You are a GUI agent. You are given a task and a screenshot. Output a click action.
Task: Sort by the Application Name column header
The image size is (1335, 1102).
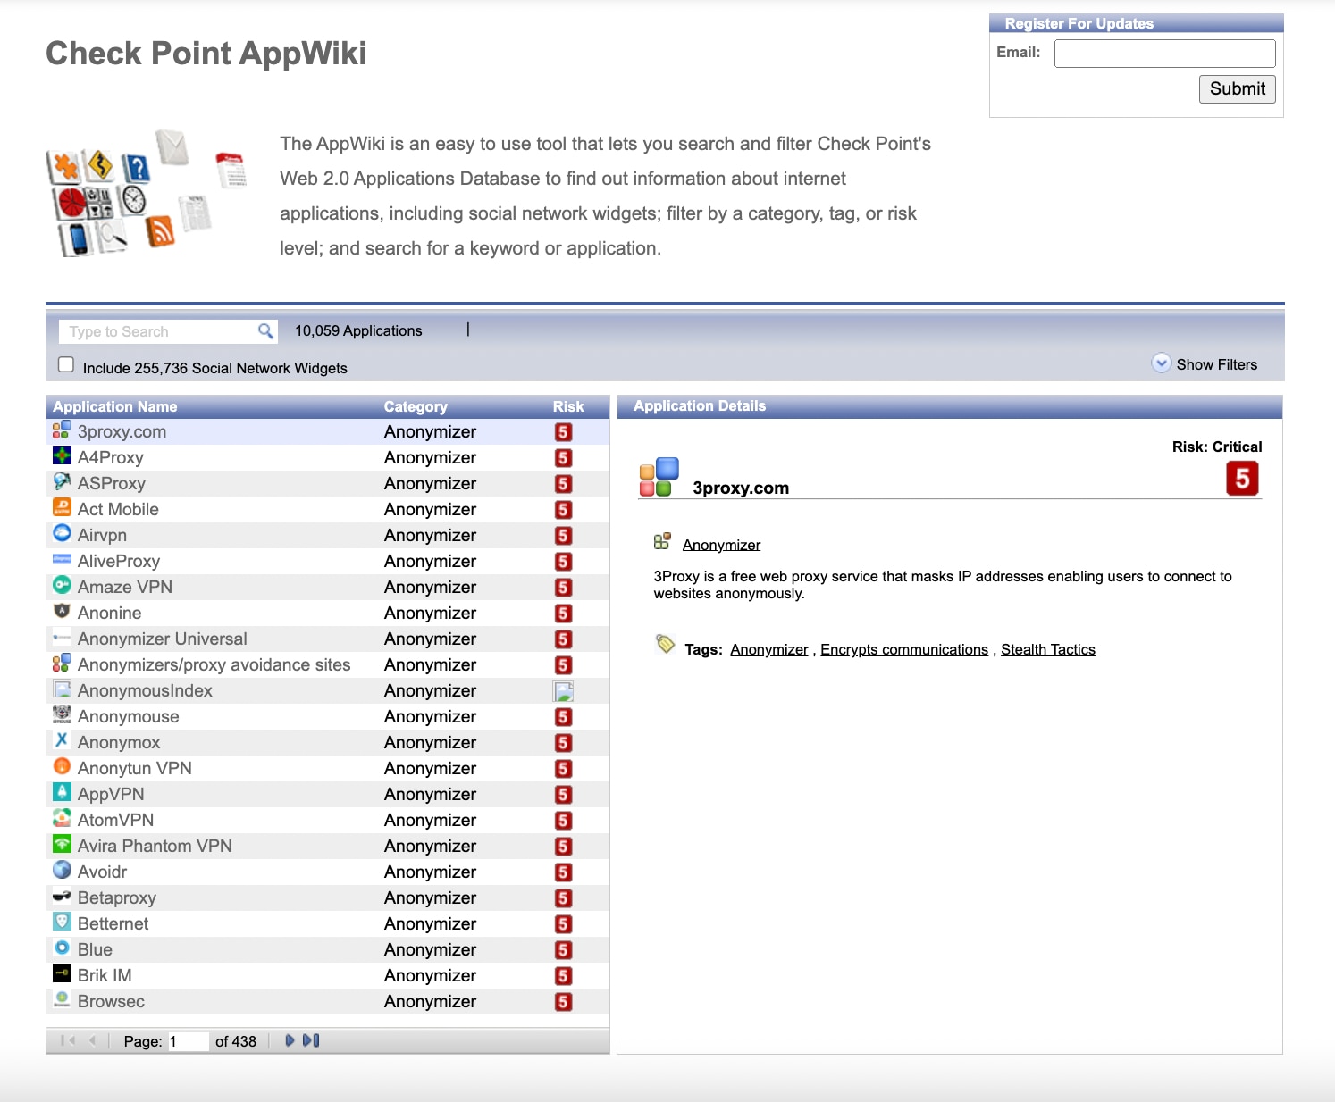[x=114, y=406]
